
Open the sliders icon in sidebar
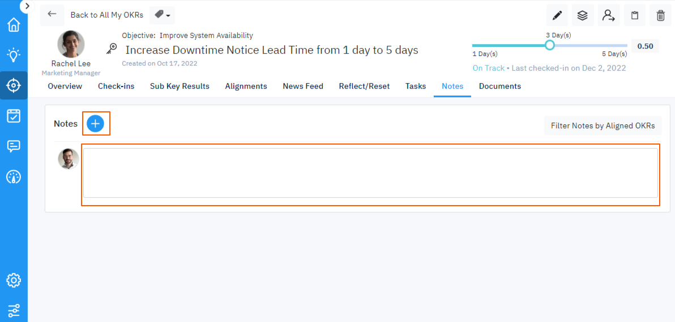[x=14, y=310]
